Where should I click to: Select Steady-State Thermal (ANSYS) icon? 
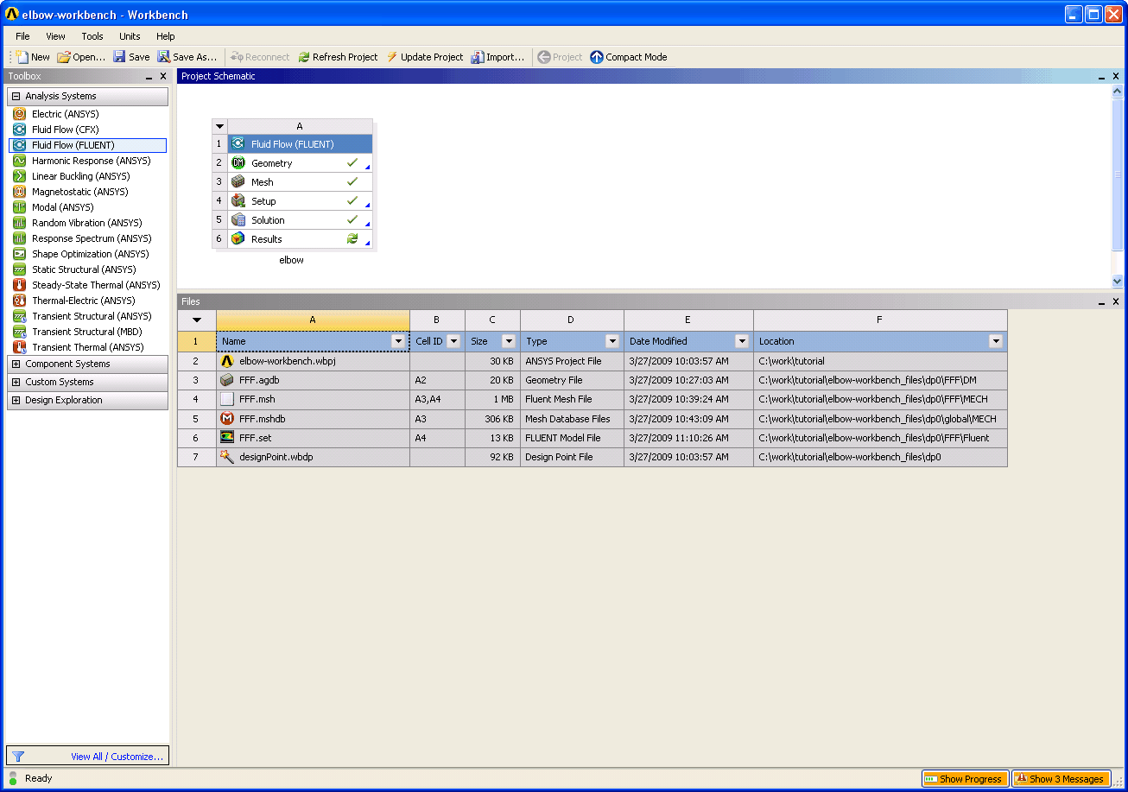[20, 285]
